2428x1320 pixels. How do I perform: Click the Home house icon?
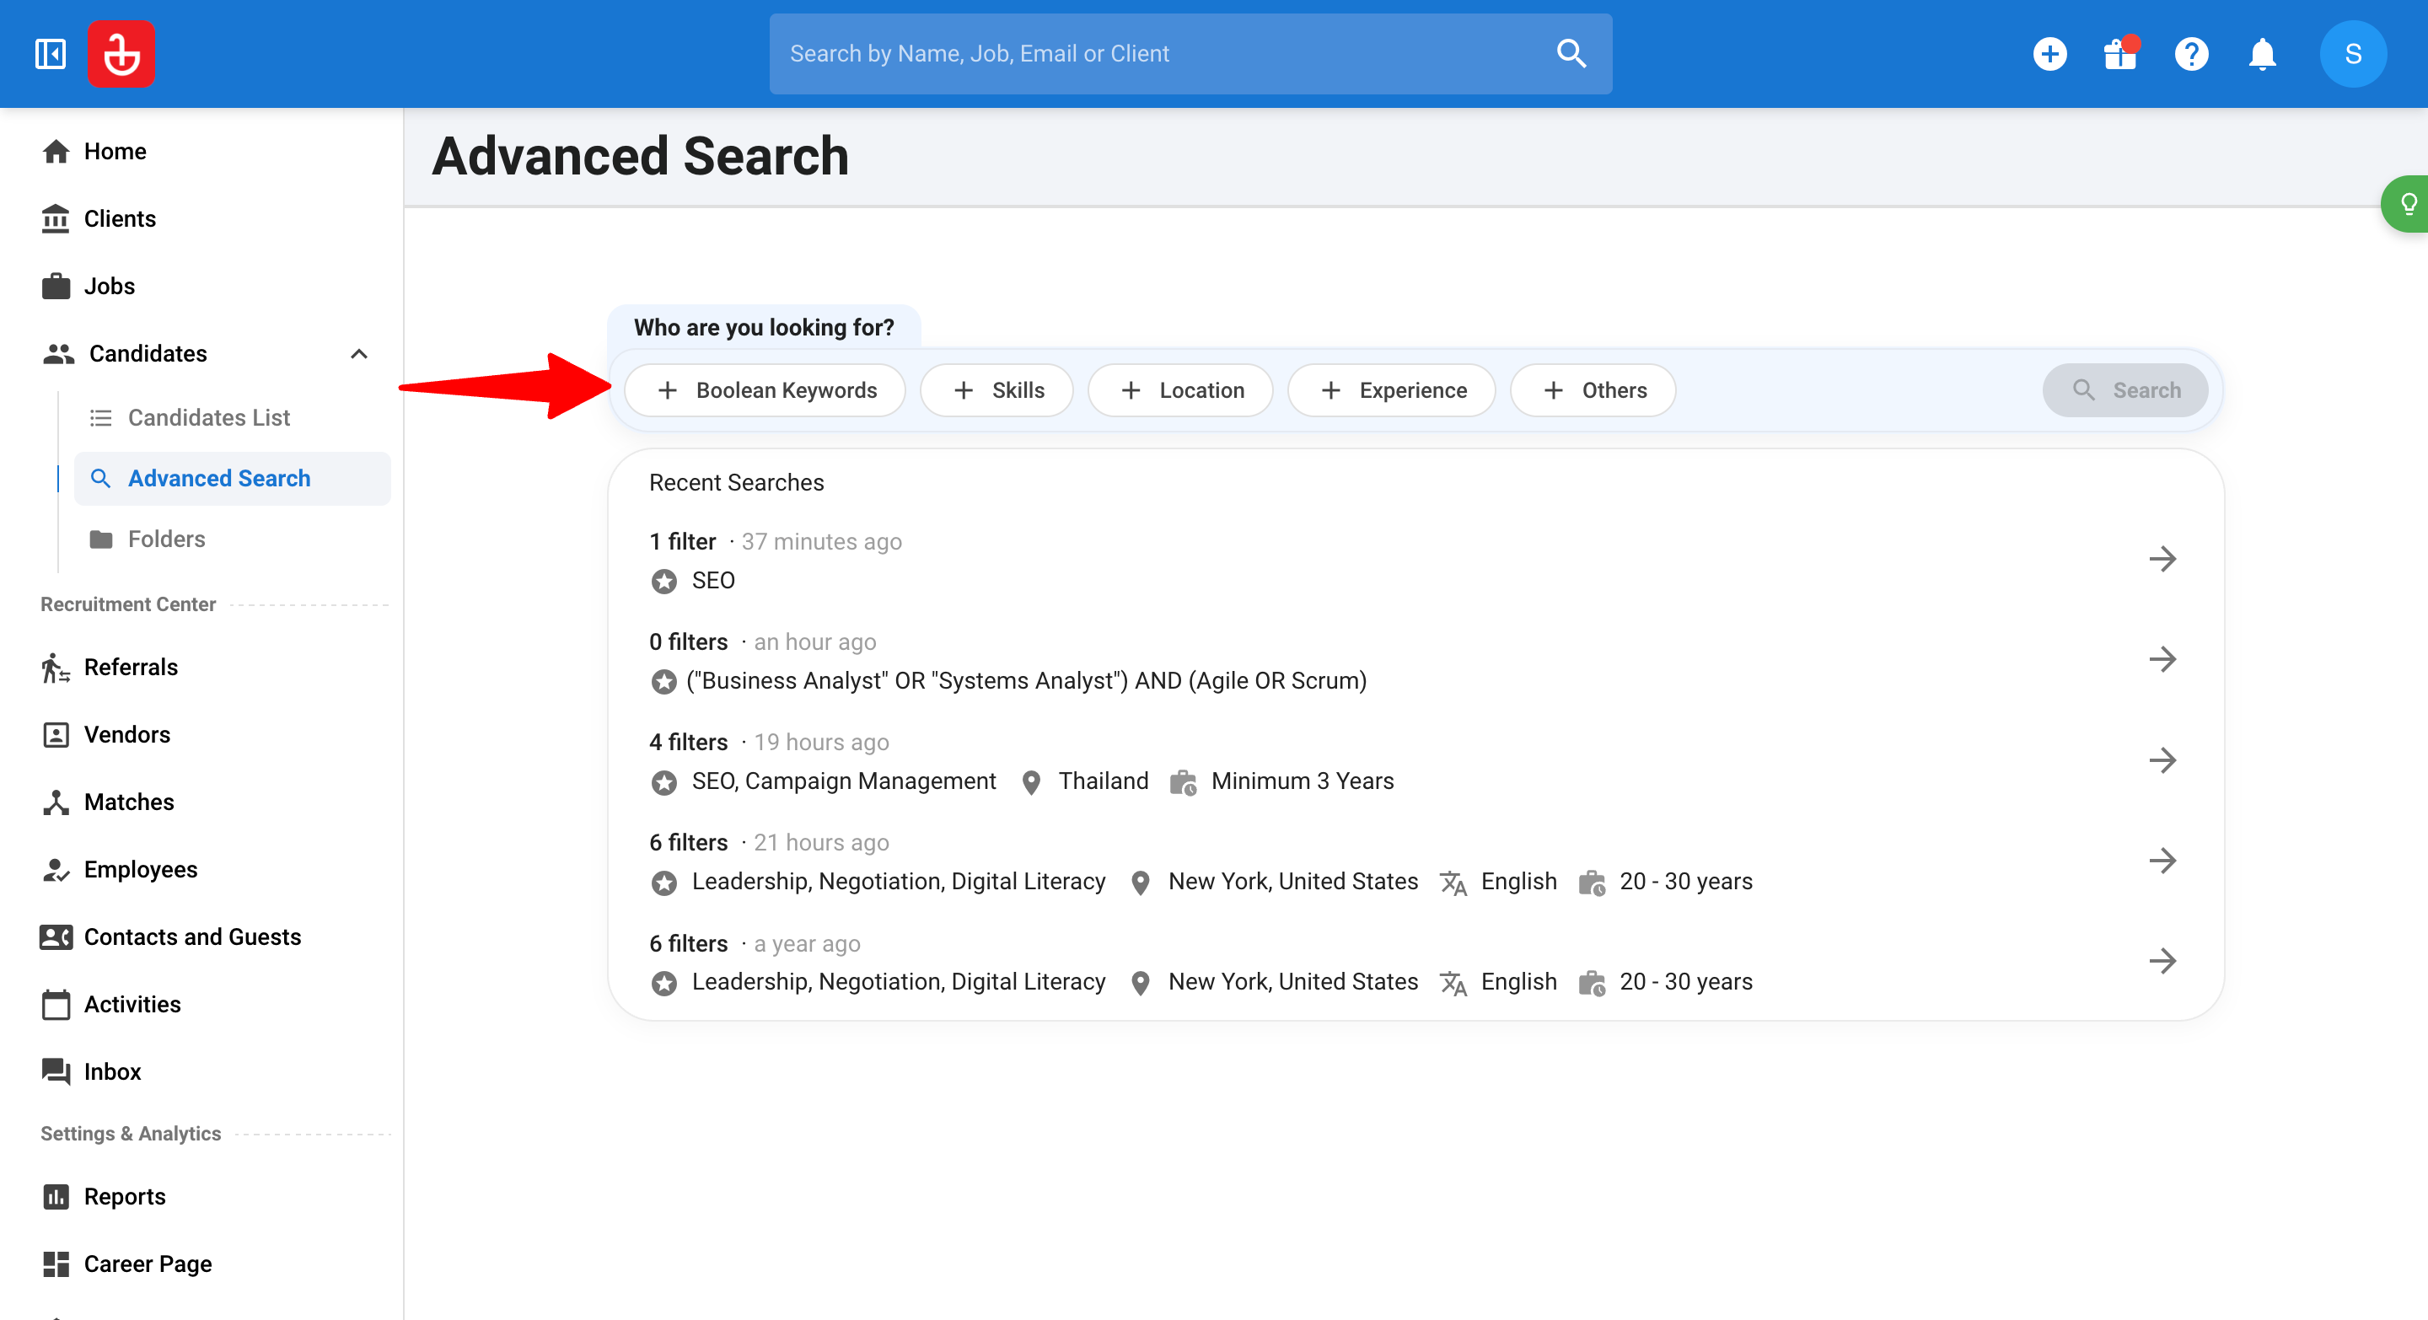pyautogui.click(x=56, y=151)
